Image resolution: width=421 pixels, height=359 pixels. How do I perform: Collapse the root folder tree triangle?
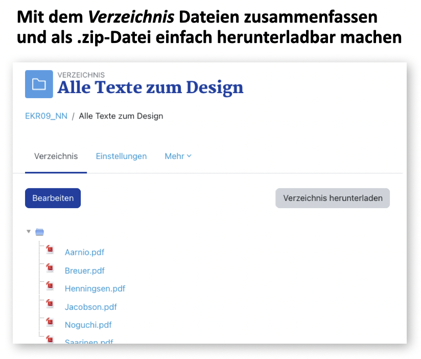29,232
